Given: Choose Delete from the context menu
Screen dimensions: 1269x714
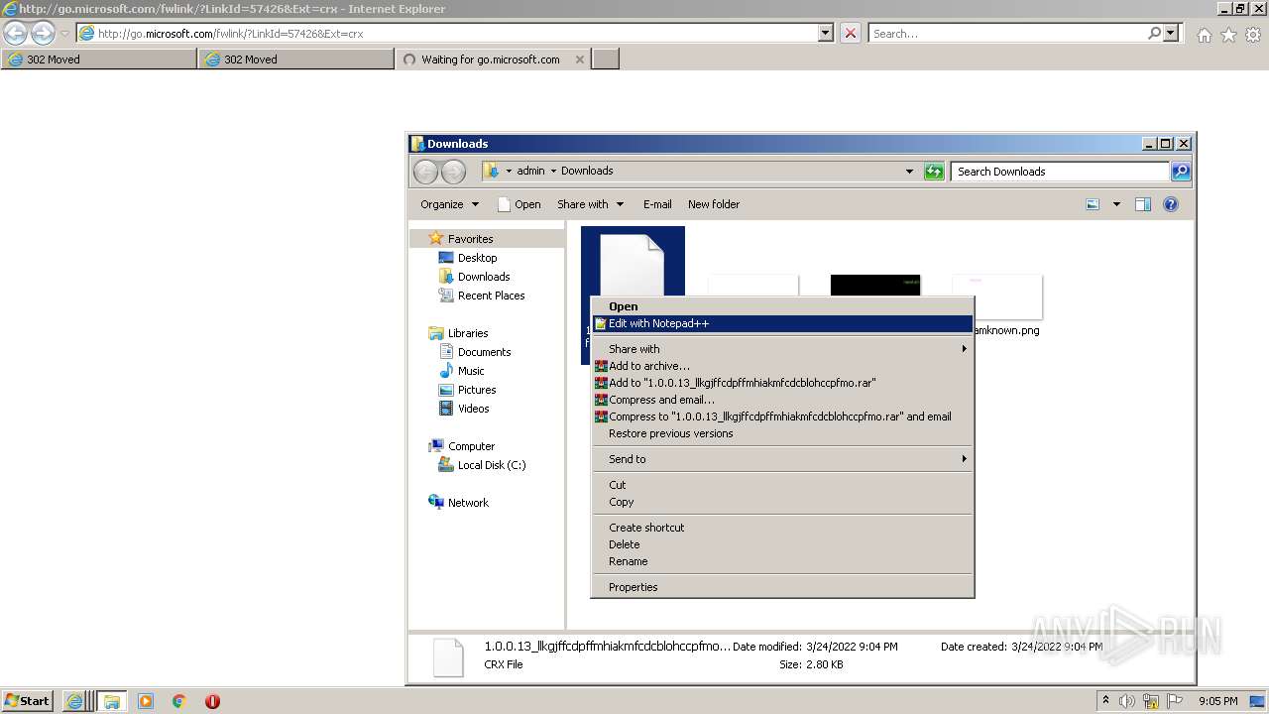Looking at the screenshot, I should (x=782, y=544).
